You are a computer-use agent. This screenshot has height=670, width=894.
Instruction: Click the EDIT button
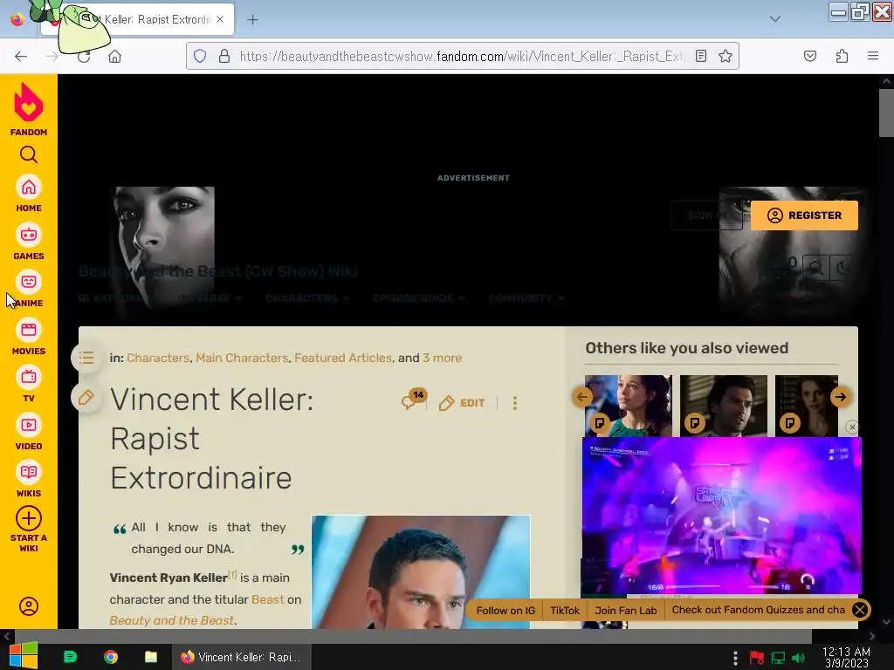click(x=463, y=403)
